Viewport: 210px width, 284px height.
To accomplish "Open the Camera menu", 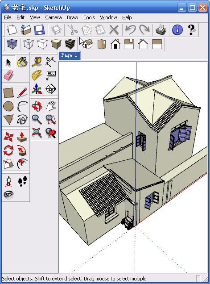I will tap(54, 17).
